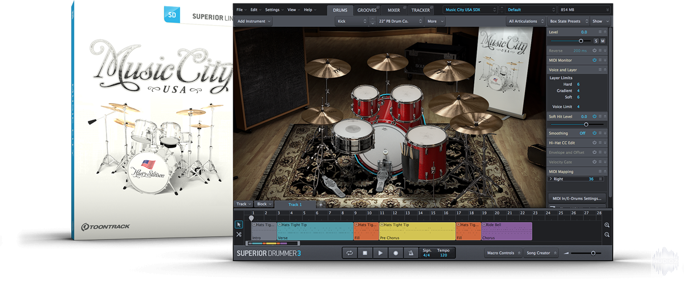The width and height of the screenshot is (684, 281).
Task: Zoom in the song track timeline
Action: [x=607, y=225]
